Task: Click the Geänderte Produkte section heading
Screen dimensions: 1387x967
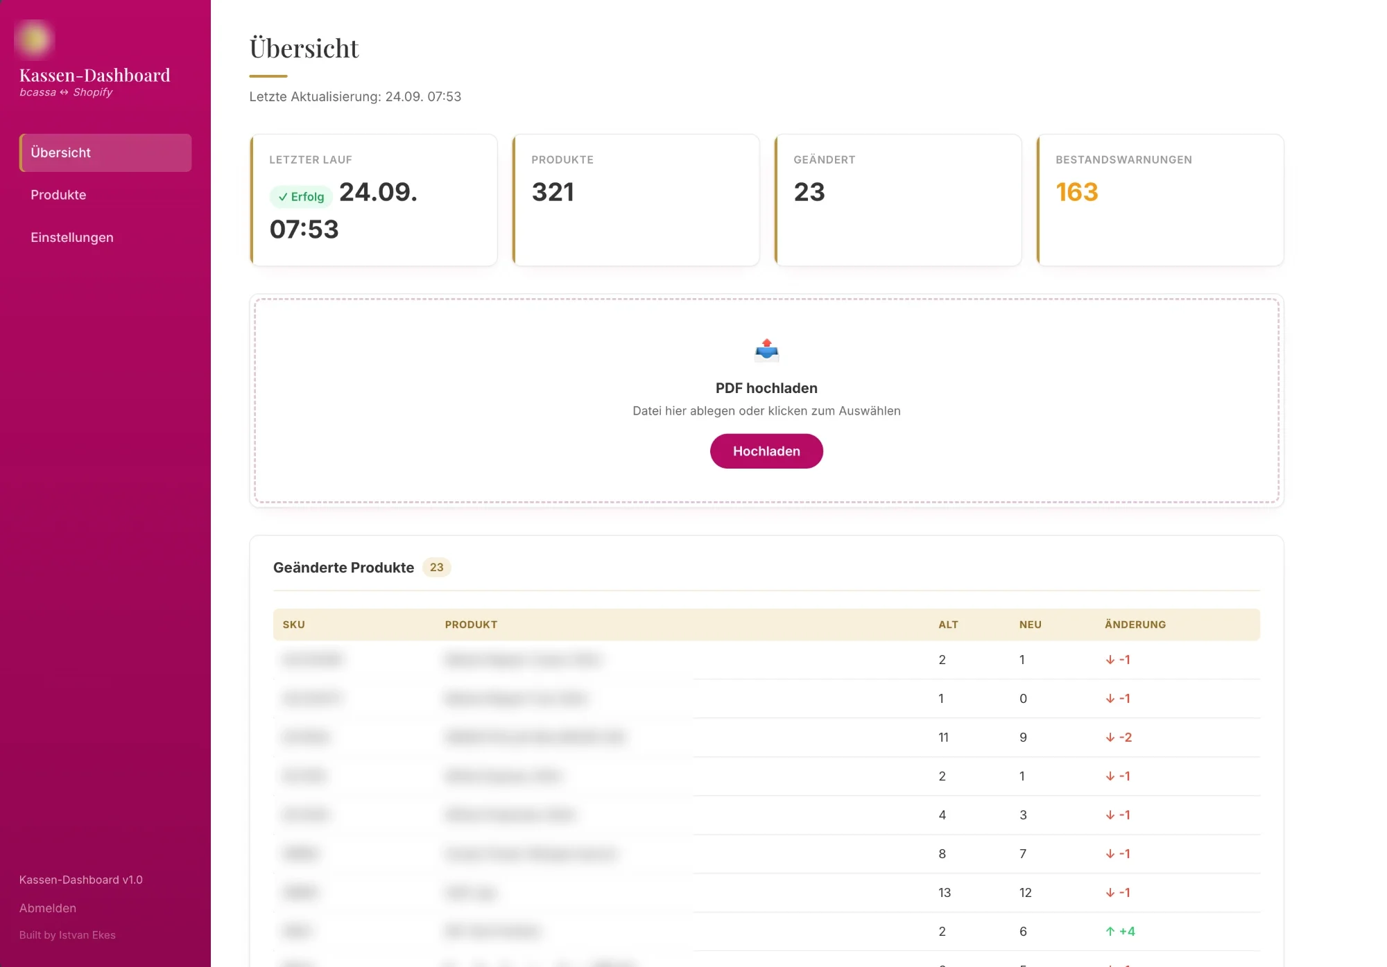Action: [x=343, y=568]
